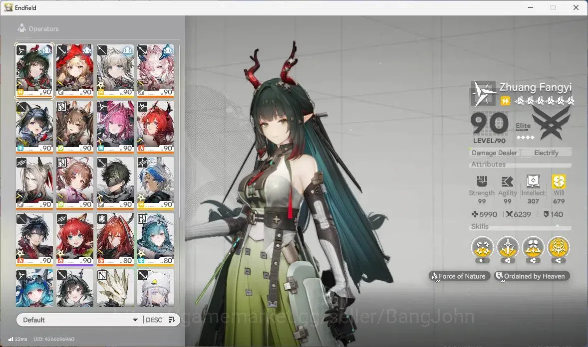Click the UID 4266696960 text
The image size is (588, 347).
[54, 339]
